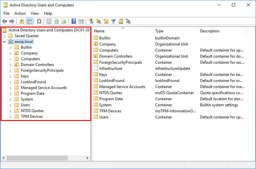Expand Domain Controllers in the tree

pyautogui.click(x=11, y=65)
